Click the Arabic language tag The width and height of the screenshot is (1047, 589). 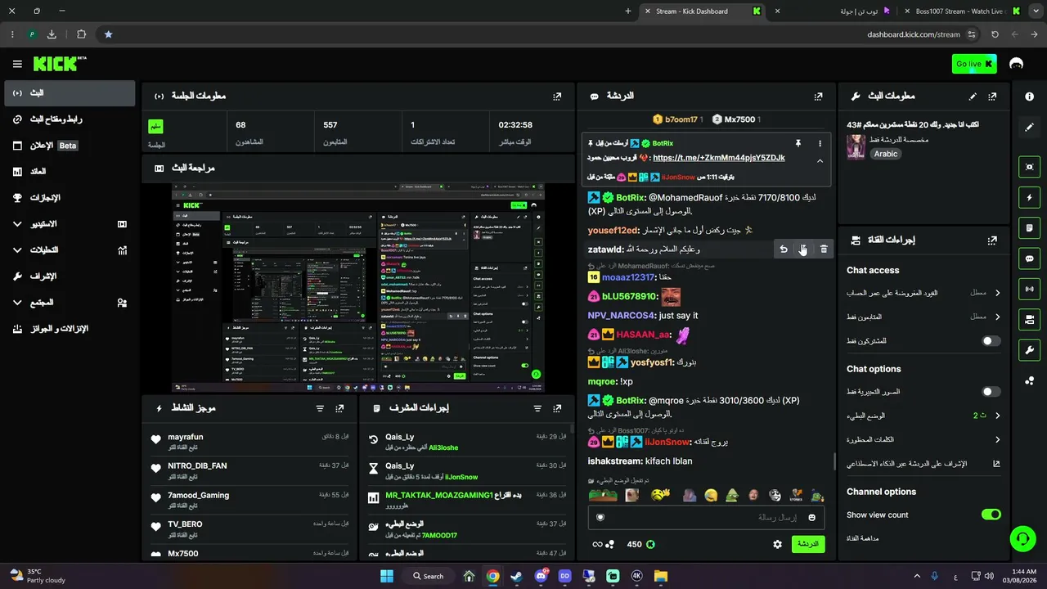pyautogui.click(x=885, y=154)
